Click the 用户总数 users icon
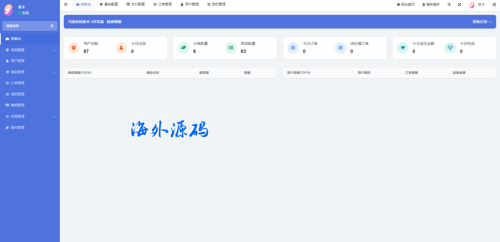 [x=74, y=48]
